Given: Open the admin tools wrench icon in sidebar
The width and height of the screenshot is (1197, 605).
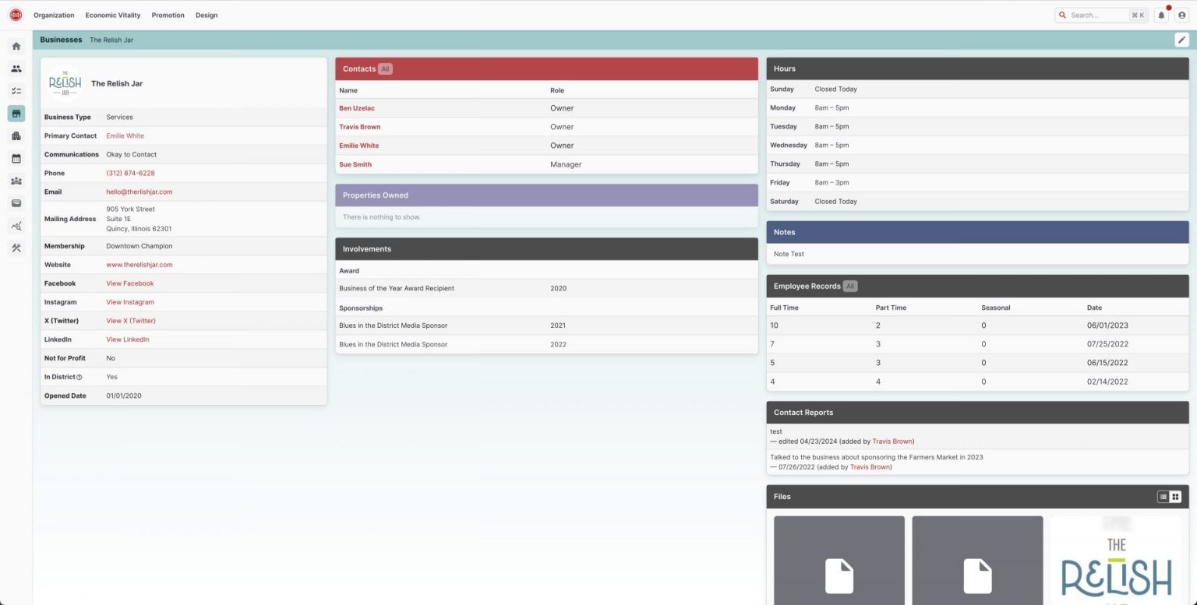Looking at the screenshot, I should pos(16,248).
